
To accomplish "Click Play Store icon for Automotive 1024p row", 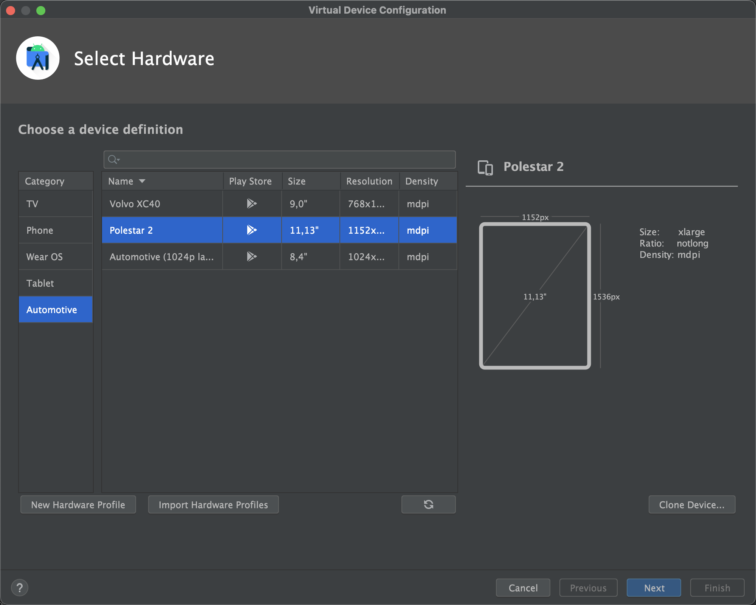I will click(x=251, y=256).
